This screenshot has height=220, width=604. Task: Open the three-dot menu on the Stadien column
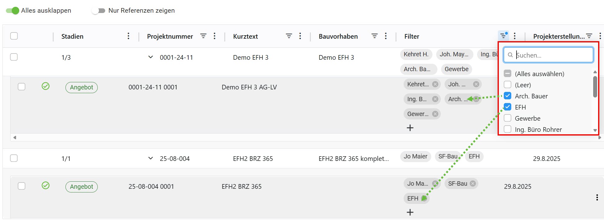coord(128,36)
